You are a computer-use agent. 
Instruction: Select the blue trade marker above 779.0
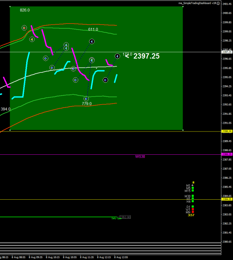point(86,99)
